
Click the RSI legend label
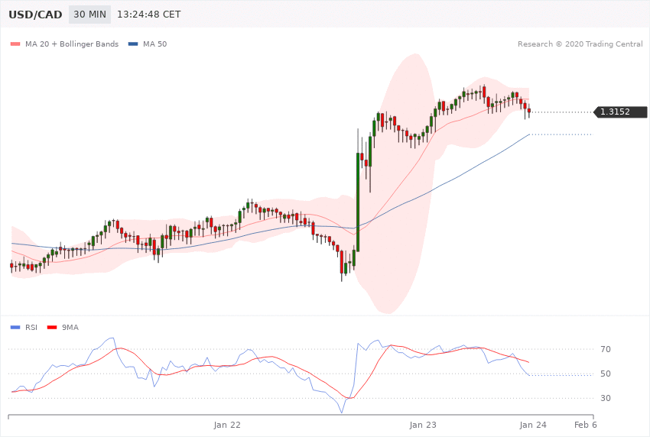[31, 328]
